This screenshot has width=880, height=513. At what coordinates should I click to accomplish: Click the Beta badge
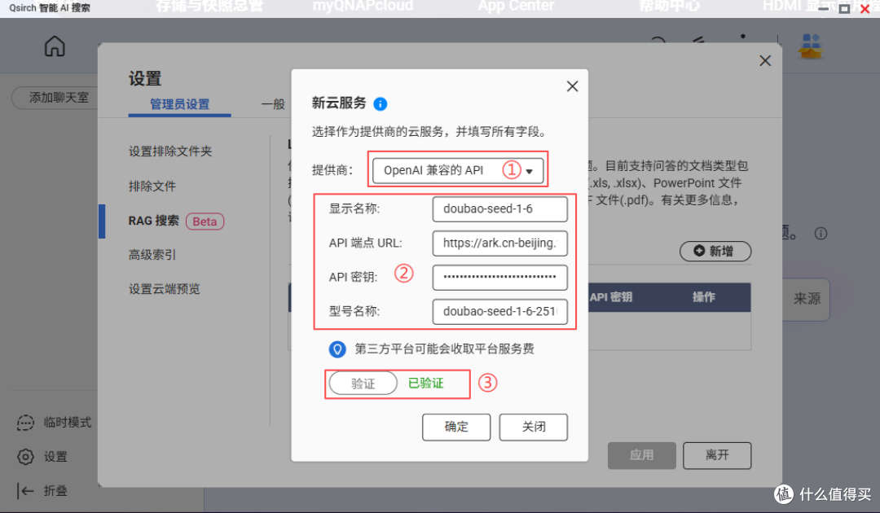click(205, 221)
